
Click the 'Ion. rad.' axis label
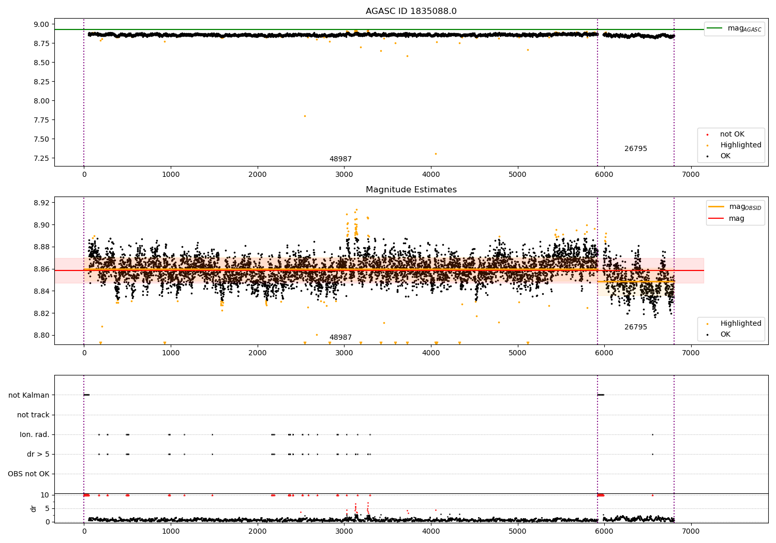[x=35, y=435]
